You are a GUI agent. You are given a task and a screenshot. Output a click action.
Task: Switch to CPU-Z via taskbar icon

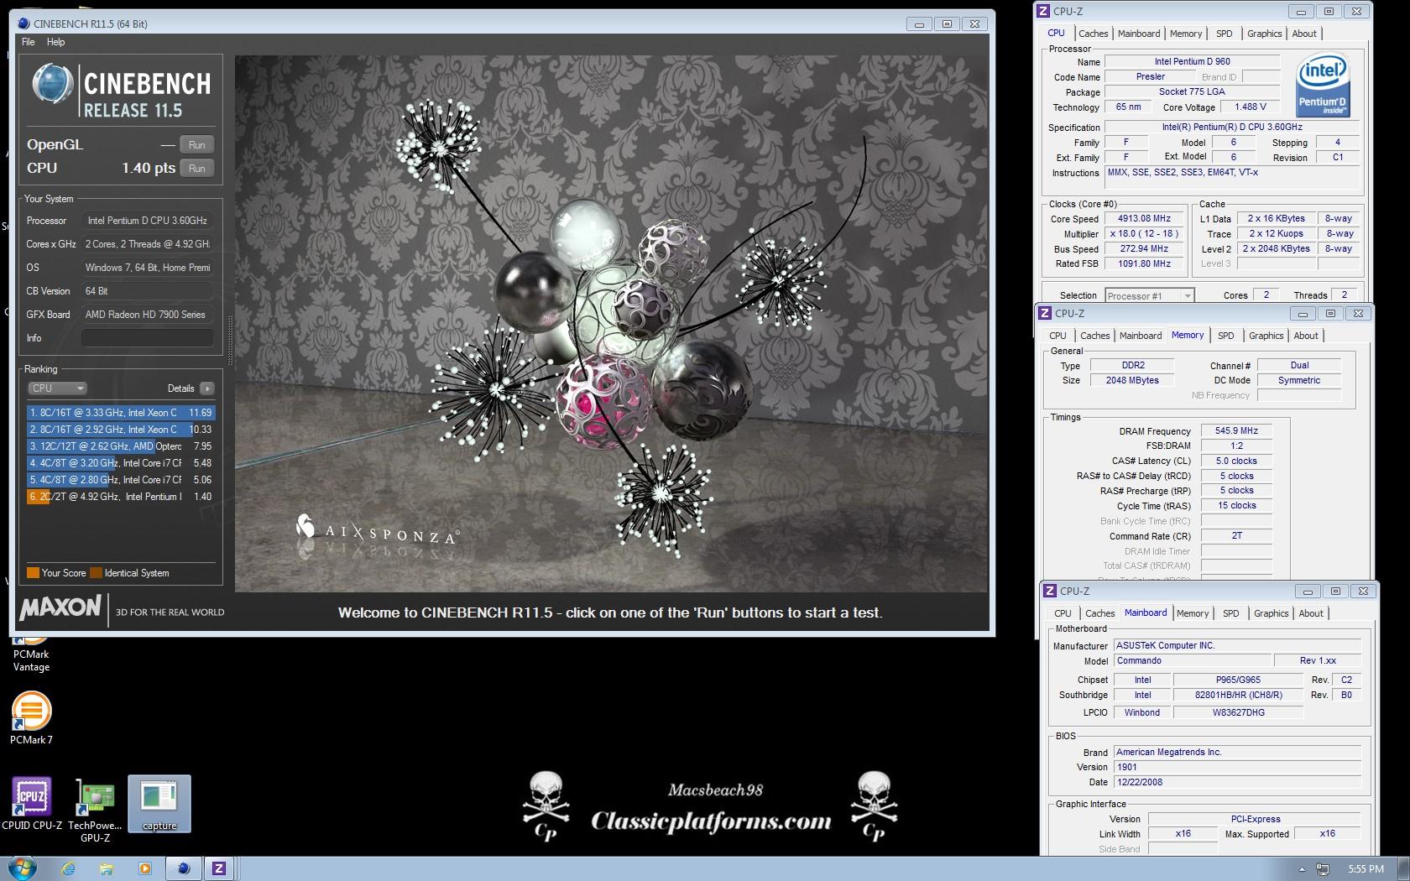pos(219,868)
